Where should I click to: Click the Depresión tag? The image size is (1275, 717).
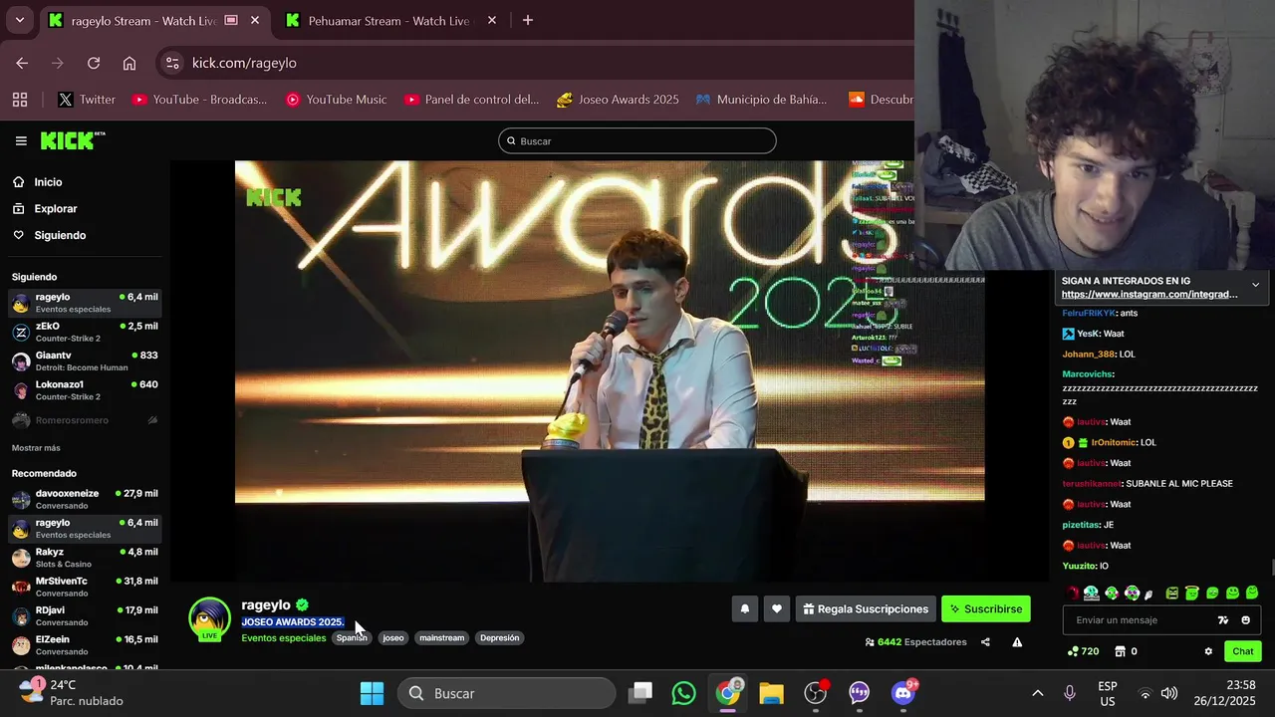point(499,638)
